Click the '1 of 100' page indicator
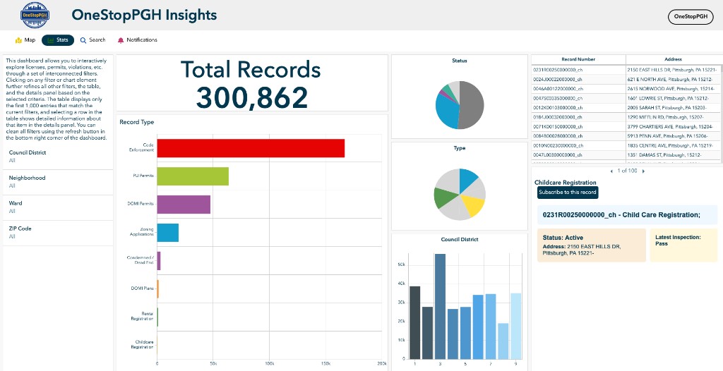Viewport: 723px width, 371px height. click(628, 171)
